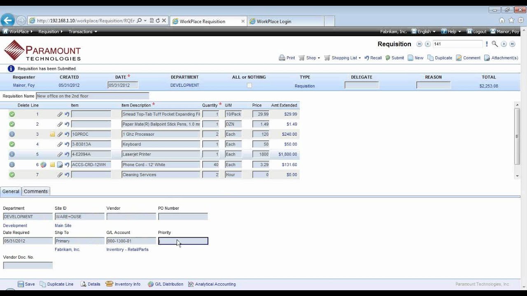Screen dimensions: 527x296
Task: Click Duplicate Line in bottom toolbar
Action: (x=56, y=284)
